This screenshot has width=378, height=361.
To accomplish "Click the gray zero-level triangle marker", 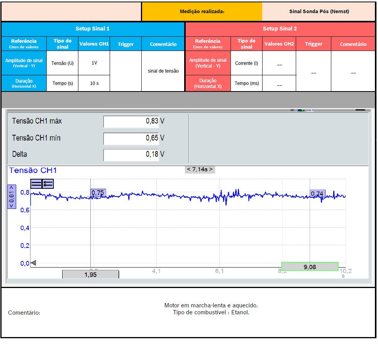I will pyautogui.click(x=33, y=263).
